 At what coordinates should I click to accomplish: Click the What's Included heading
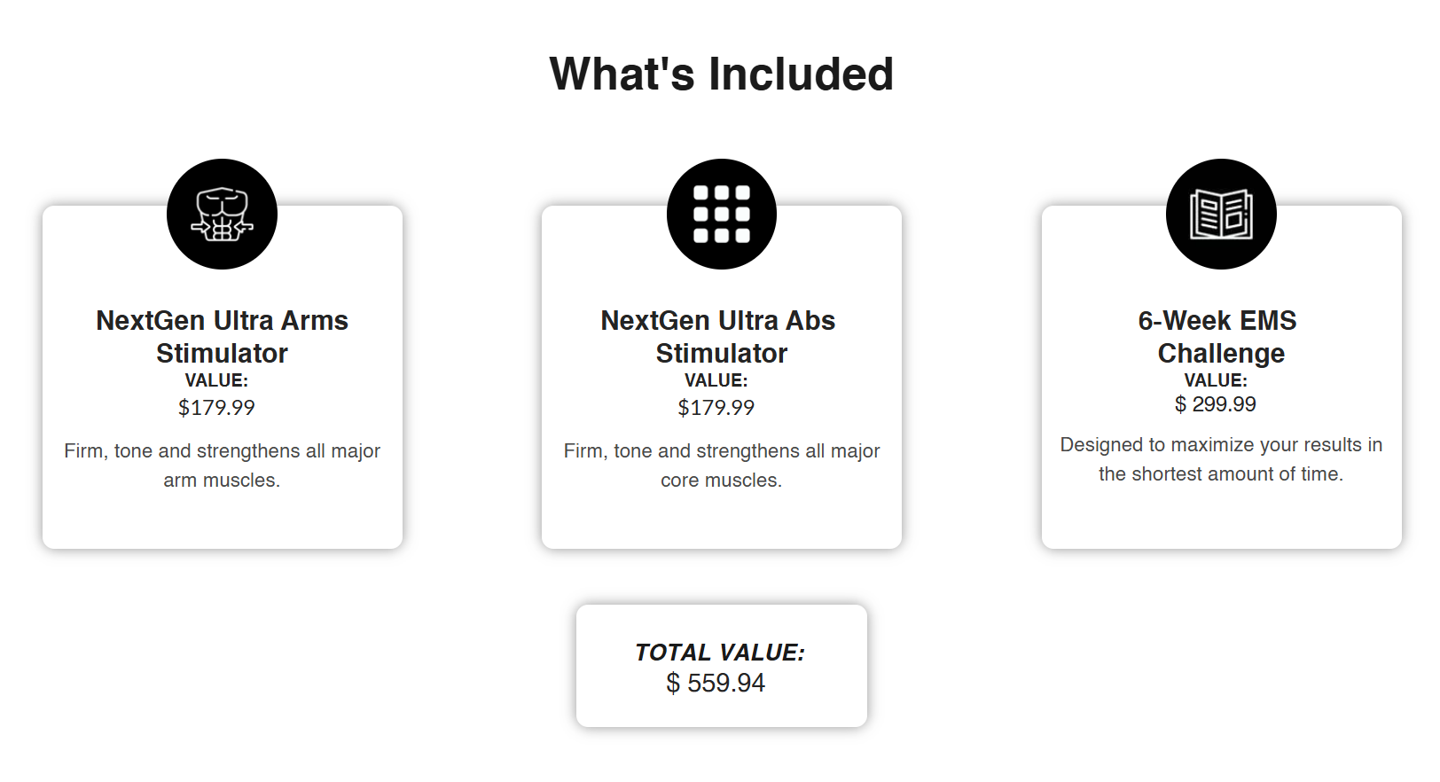coord(722,74)
